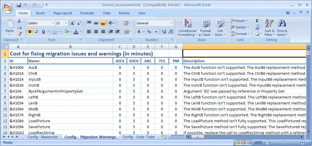Screen dimensions: 312x146
Task: Toggle Wrap Text
Action: click(126, 23)
